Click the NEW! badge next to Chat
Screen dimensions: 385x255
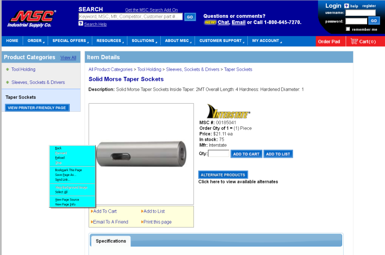[x=210, y=22]
